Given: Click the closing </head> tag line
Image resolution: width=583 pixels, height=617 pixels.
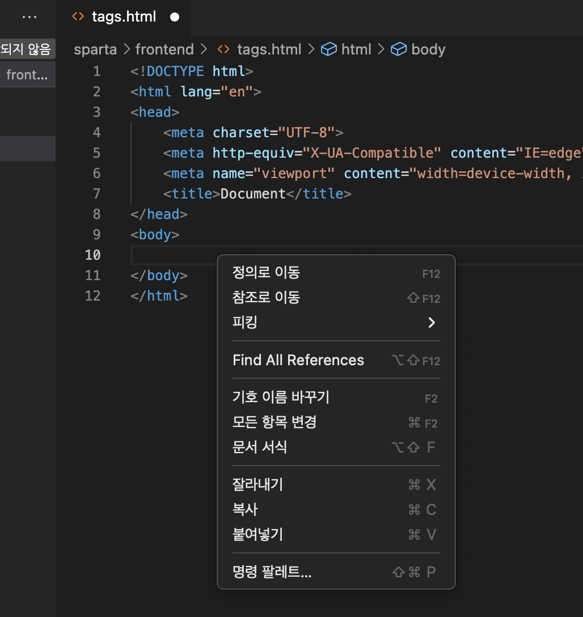Looking at the screenshot, I should tap(159, 214).
